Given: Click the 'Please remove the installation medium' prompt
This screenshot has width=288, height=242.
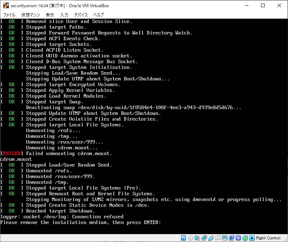Looking at the screenshot, I should (x=80, y=223).
